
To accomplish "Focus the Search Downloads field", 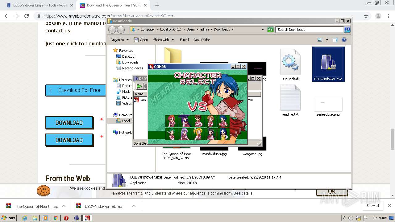I will 310,30.
